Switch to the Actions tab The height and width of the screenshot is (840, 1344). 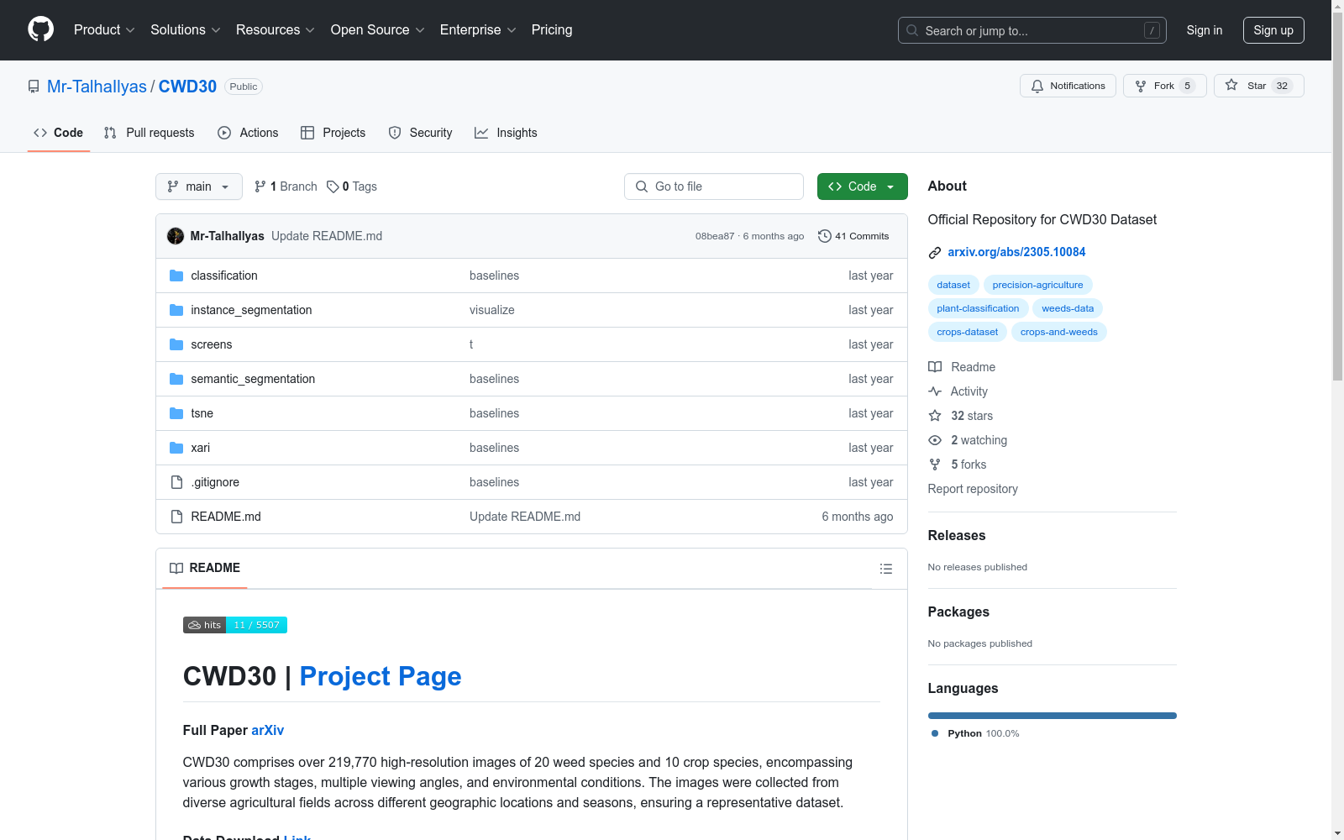coord(248,133)
